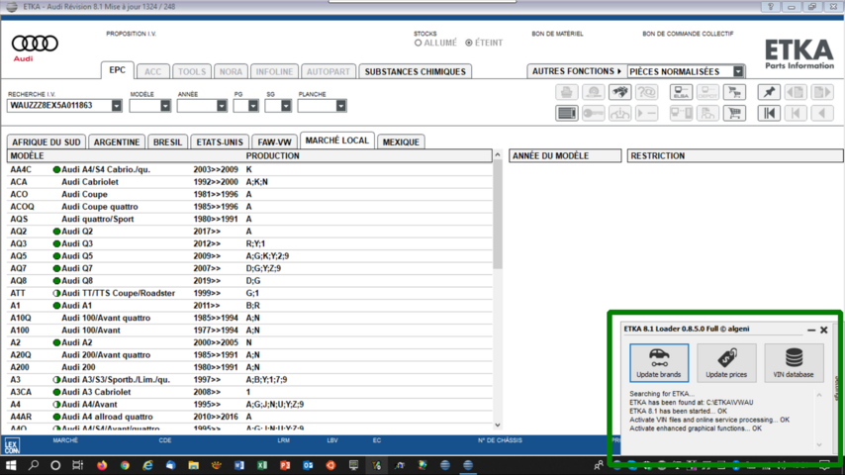Screen dimensions: 845x475
Task: Select the FAW-VW market tab
Action: tap(274, 142)
